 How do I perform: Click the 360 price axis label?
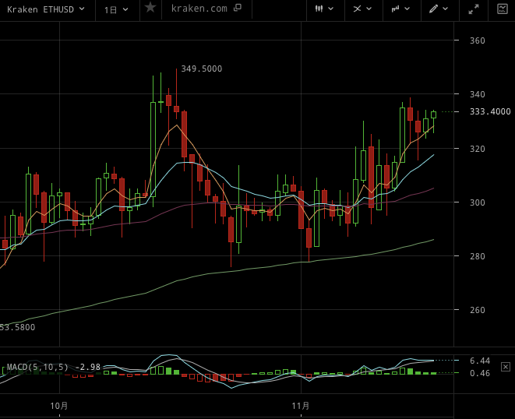tap(478, 40)
